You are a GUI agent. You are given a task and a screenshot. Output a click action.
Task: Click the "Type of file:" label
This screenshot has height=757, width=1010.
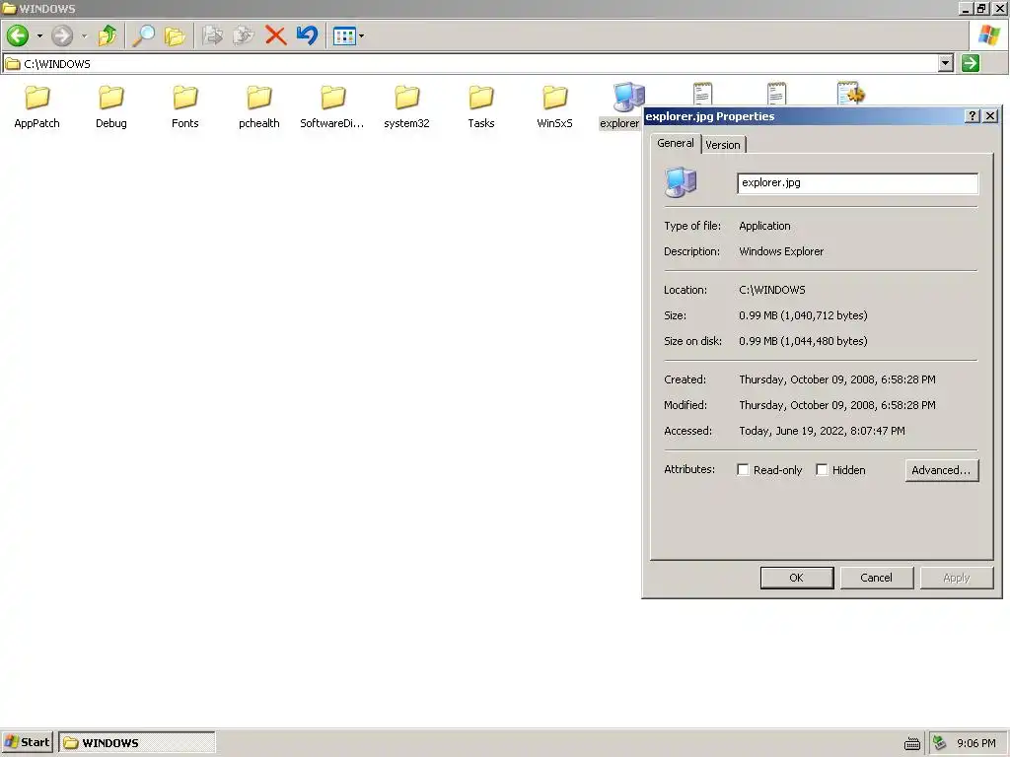pyautogui.click(x=692, y=226)
